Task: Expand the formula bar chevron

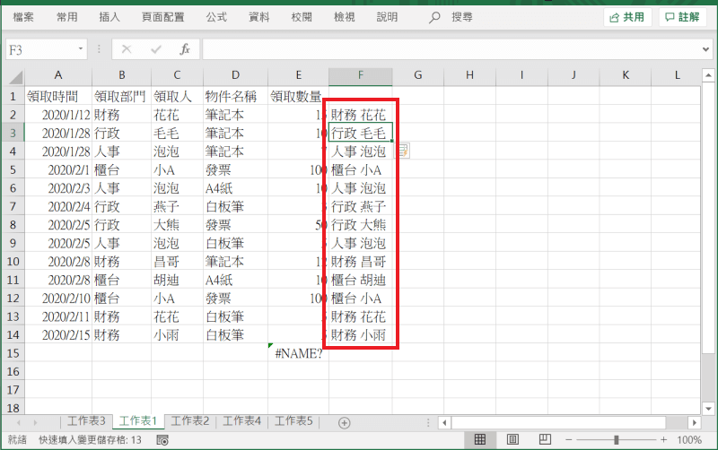Action: (705, 49)
